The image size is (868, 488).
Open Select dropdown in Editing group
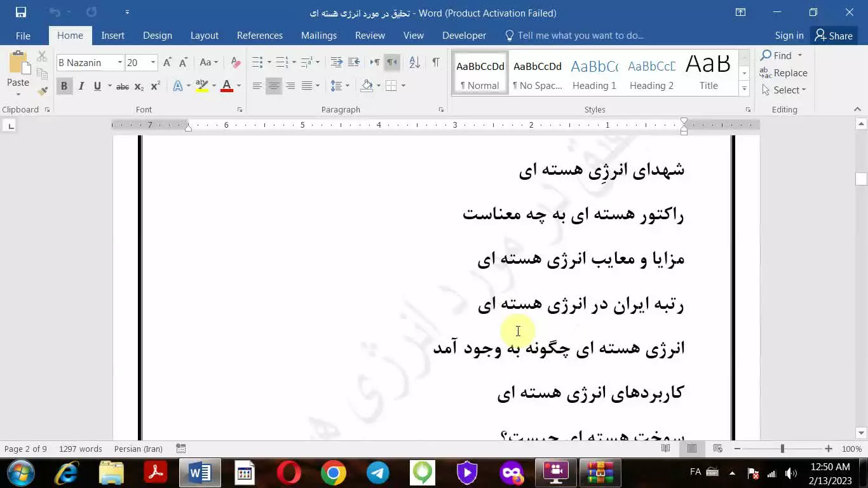point(785,90)
